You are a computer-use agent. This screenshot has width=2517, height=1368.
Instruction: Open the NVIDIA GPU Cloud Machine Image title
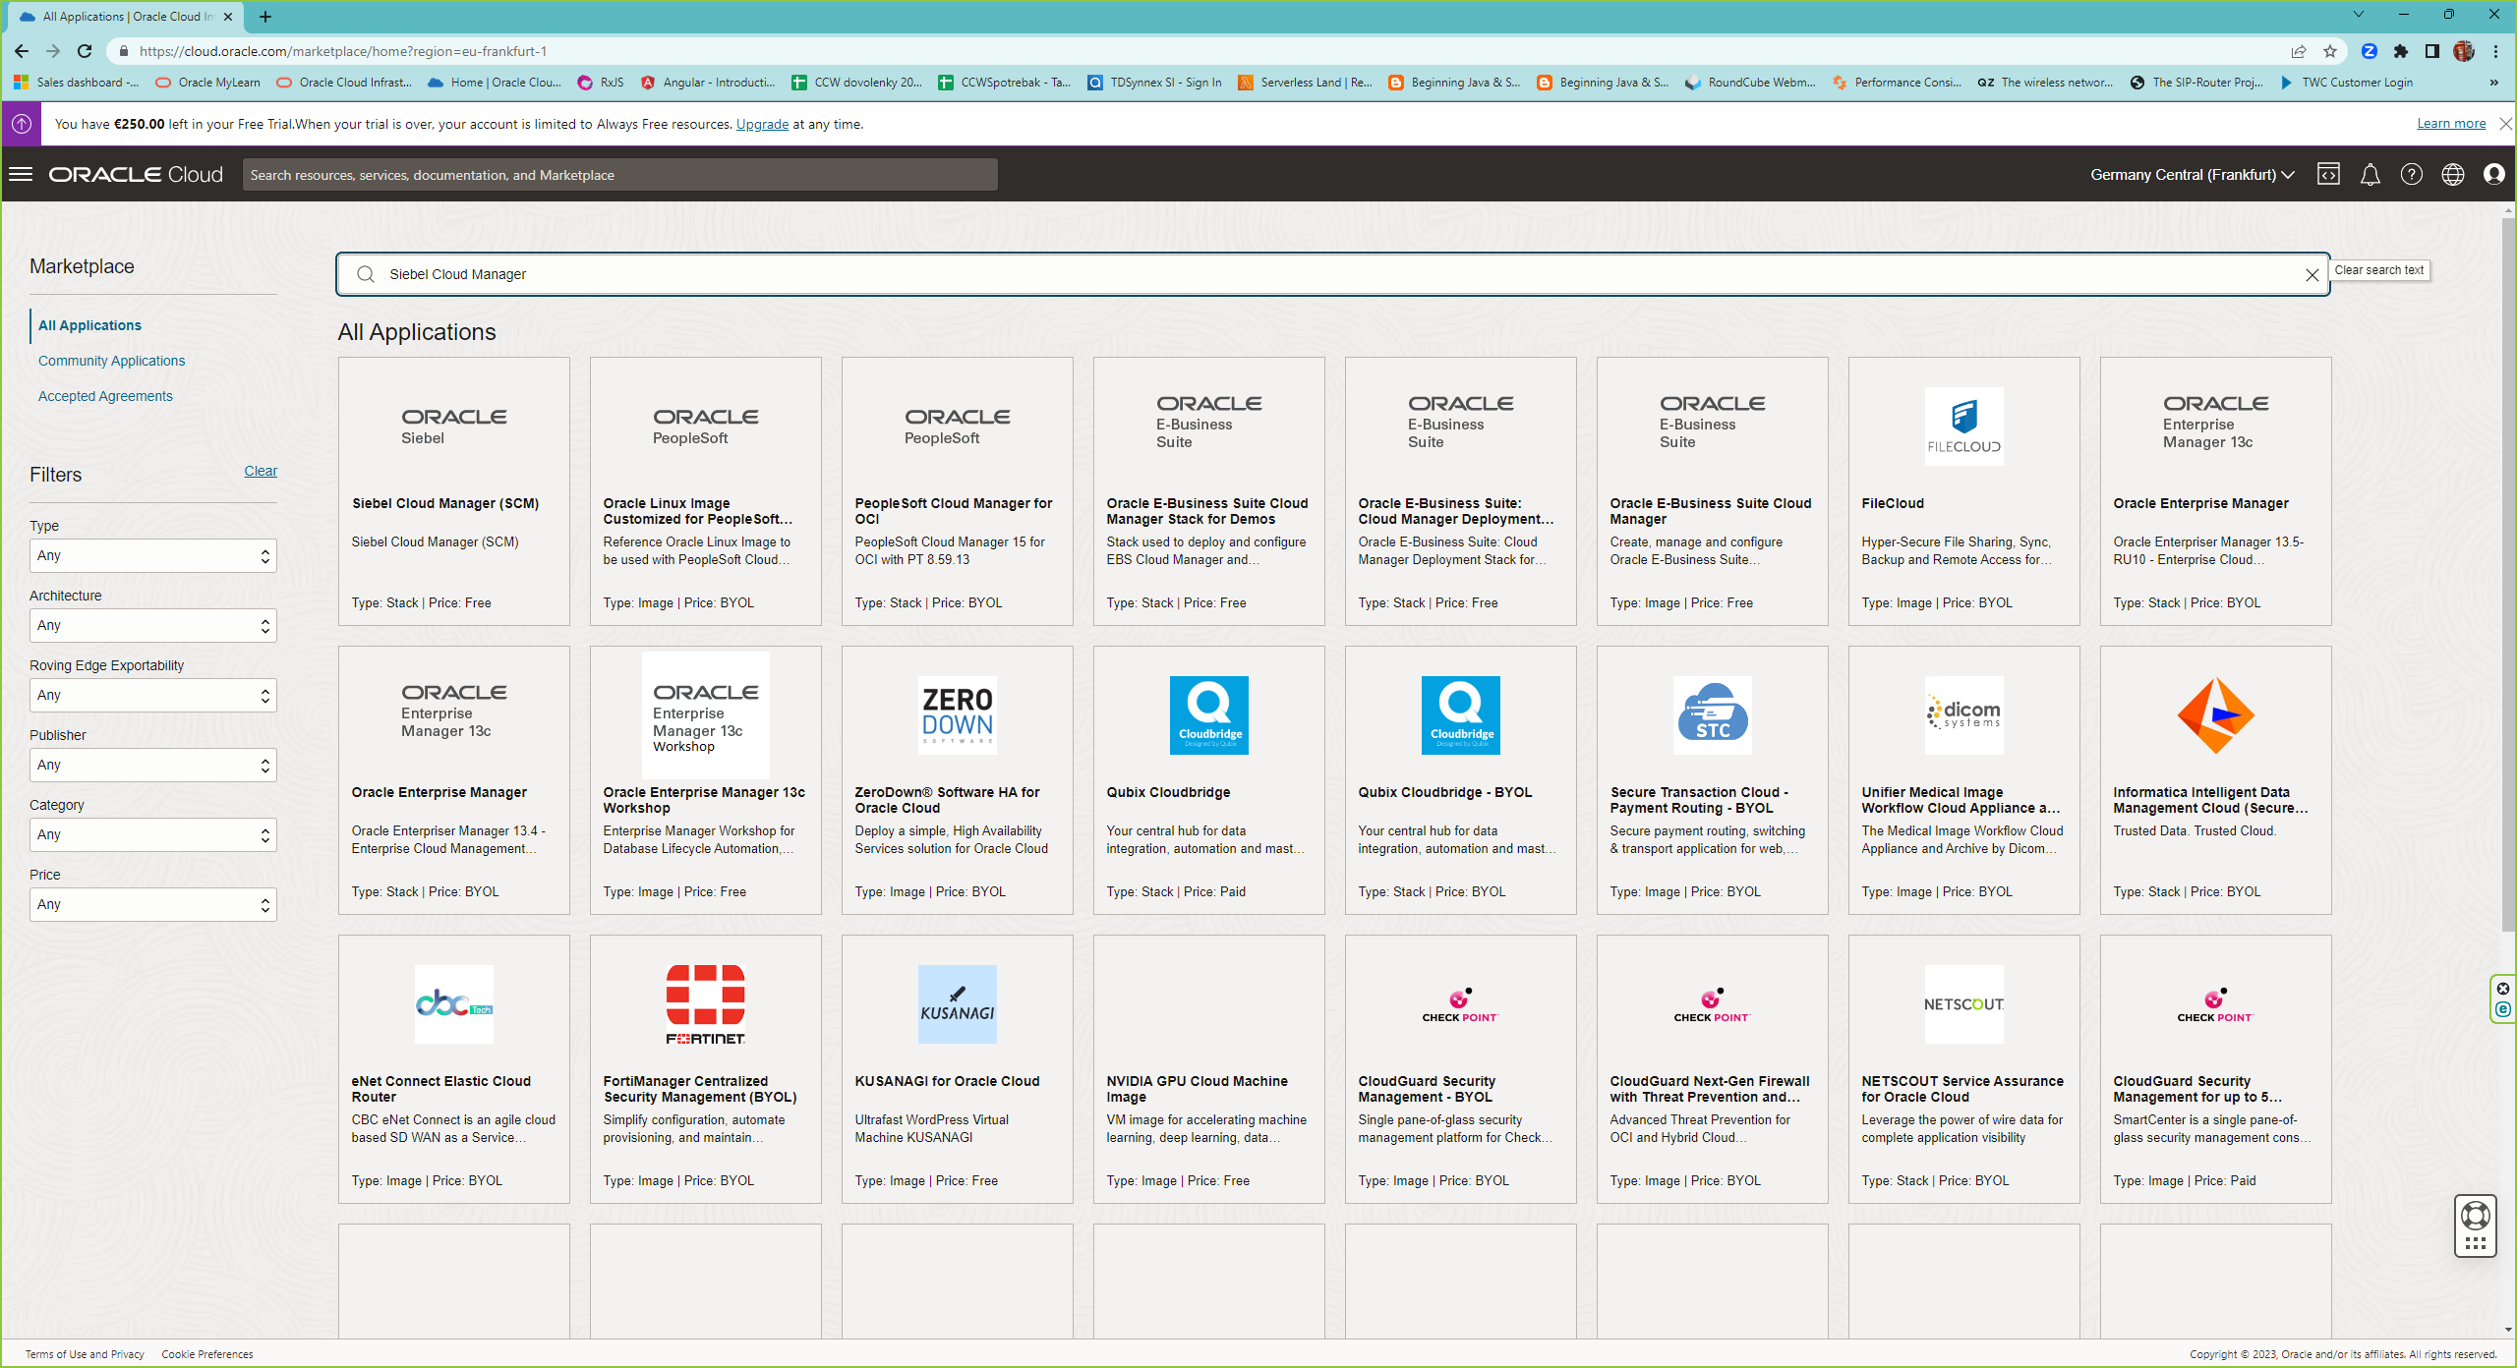(x=1197, y=1089)
